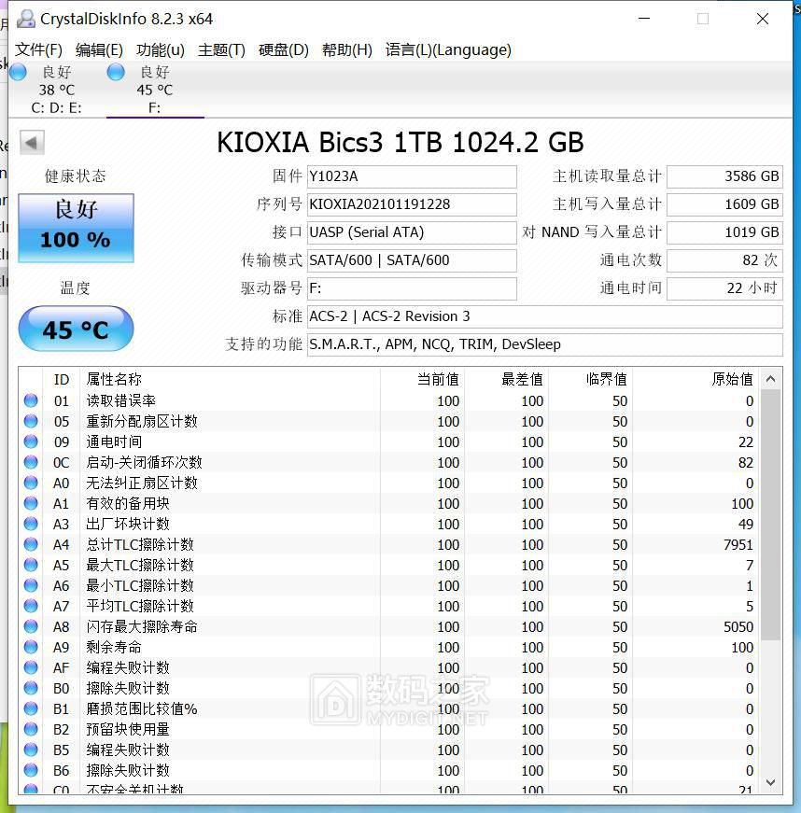The height and width of the screenshot is (813, 801).
Task: Click status orb for attribute B6 擦除失败计数
Action: (31, 770)
